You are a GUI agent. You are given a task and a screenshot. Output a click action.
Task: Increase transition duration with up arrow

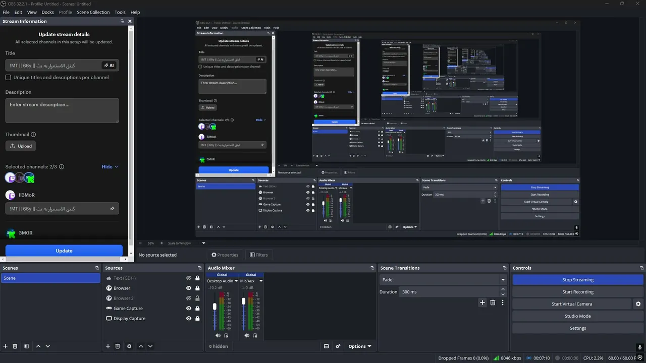503,289
